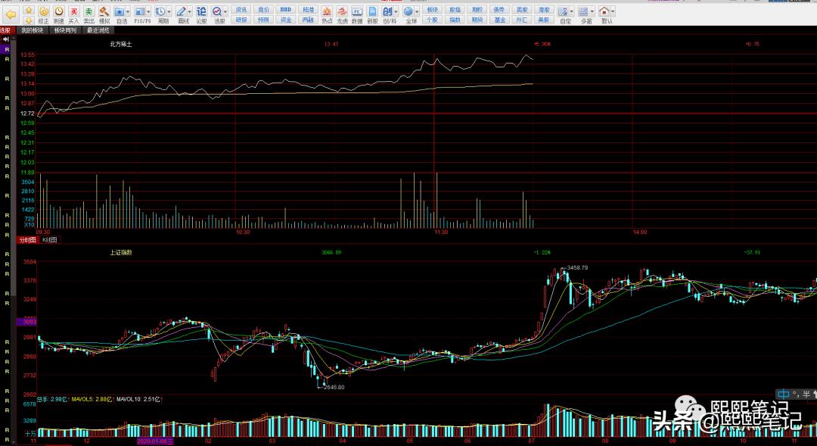The width and height of the screenshot is (817, 446).
Task: Click the yellow back arrow icon
Action: coord(11,14)
